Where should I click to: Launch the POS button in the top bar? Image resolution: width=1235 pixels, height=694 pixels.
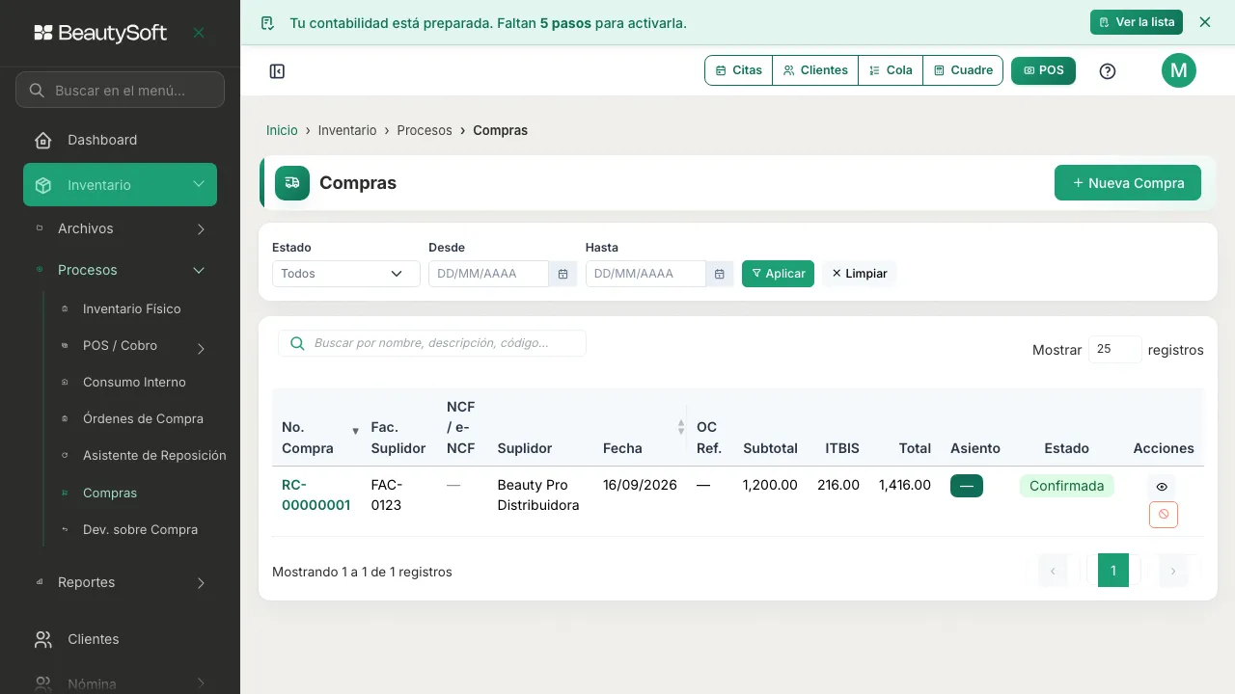click(1043, 70)
